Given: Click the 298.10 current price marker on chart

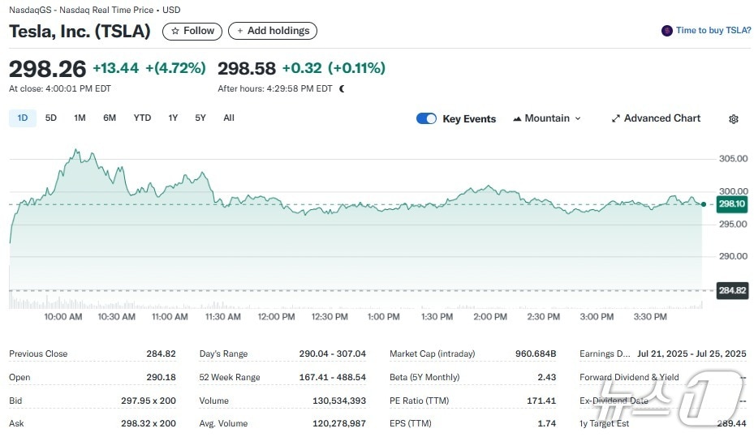Looking at the screenshot, I should tap(731, 204).
